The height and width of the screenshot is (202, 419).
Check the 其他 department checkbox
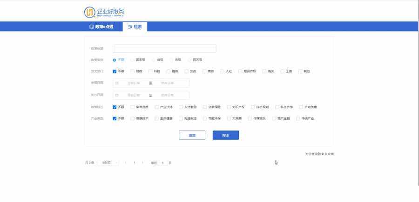pos(300,72)
